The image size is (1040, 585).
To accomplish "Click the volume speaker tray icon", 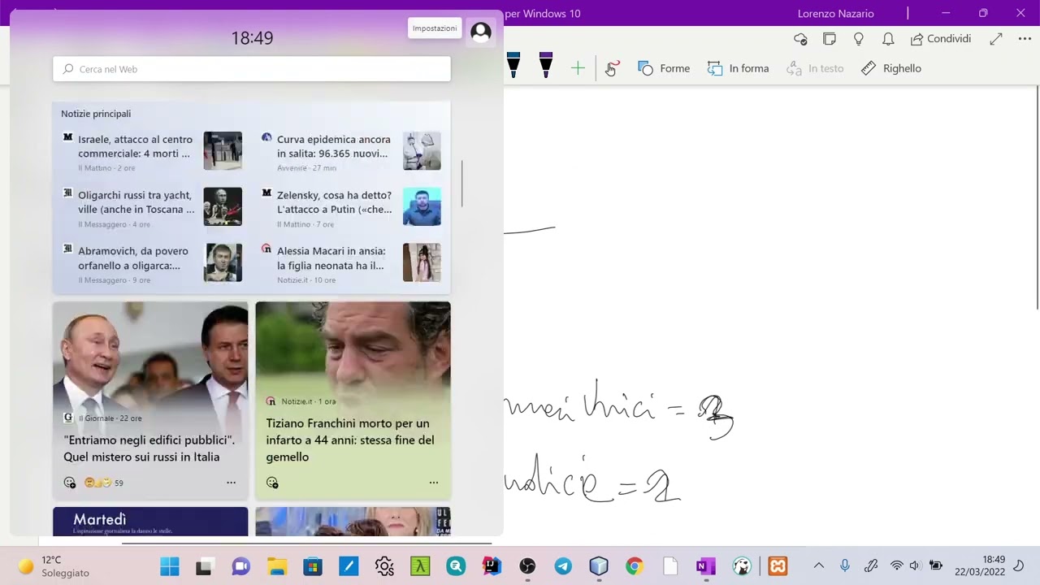I will coord(916,566).
